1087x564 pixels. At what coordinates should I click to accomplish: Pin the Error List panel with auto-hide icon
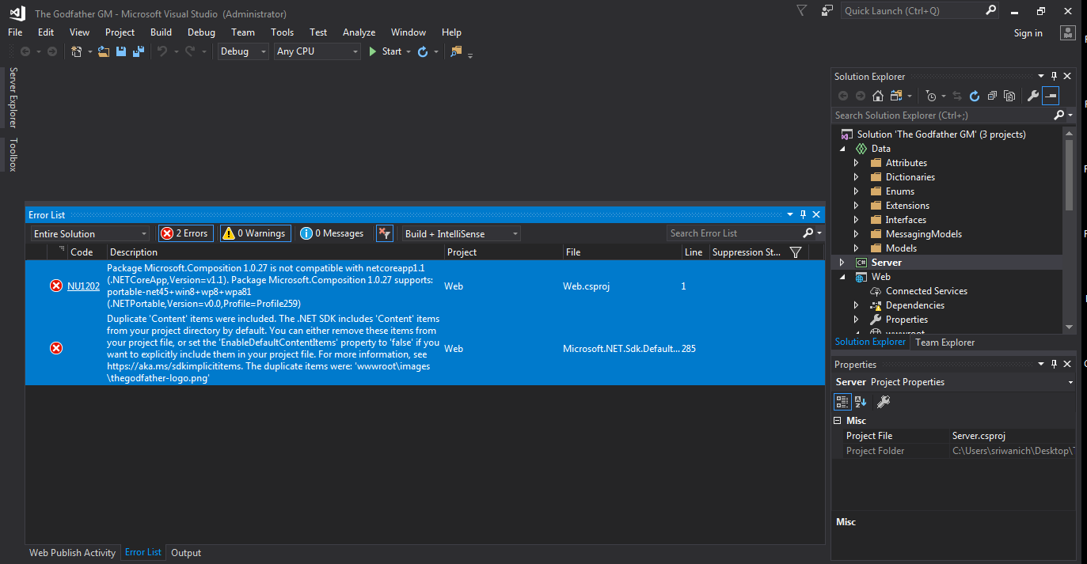coord(803,214)
